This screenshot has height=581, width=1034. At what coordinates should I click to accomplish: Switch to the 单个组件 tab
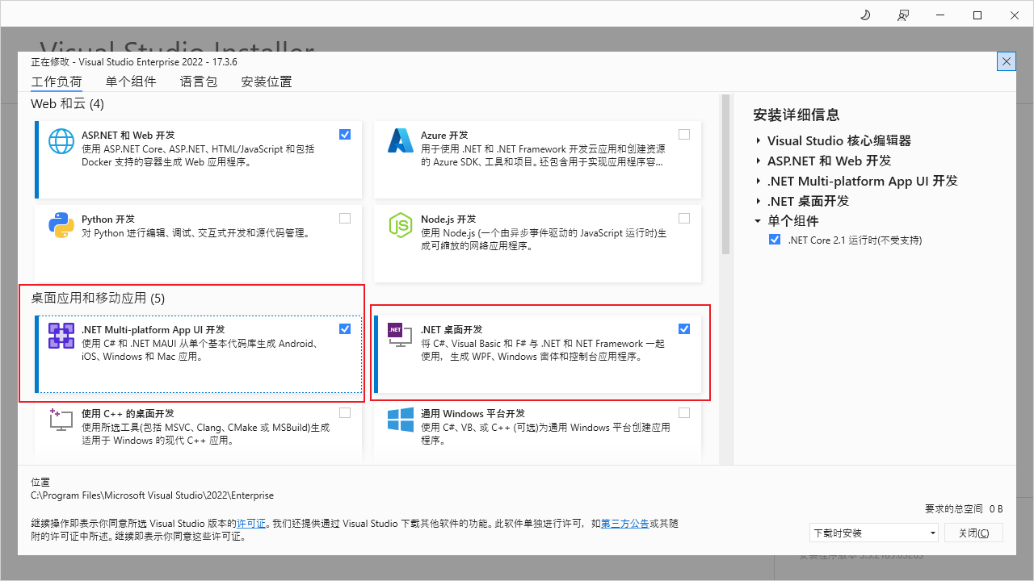131,82
